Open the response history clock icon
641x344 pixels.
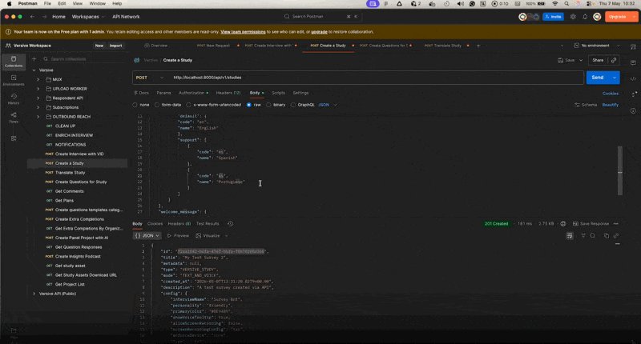230,224
